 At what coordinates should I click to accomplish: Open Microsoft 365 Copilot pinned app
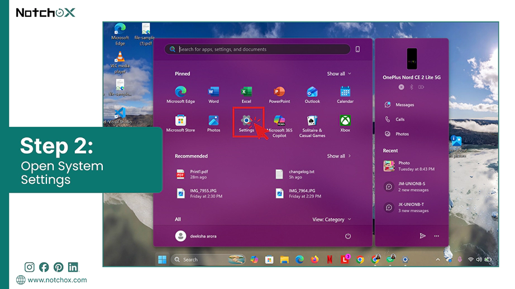[x=279, y=126]
